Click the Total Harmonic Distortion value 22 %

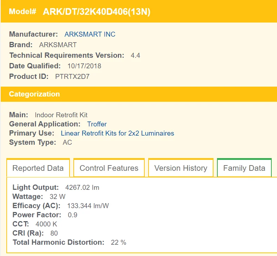point(118,242)
